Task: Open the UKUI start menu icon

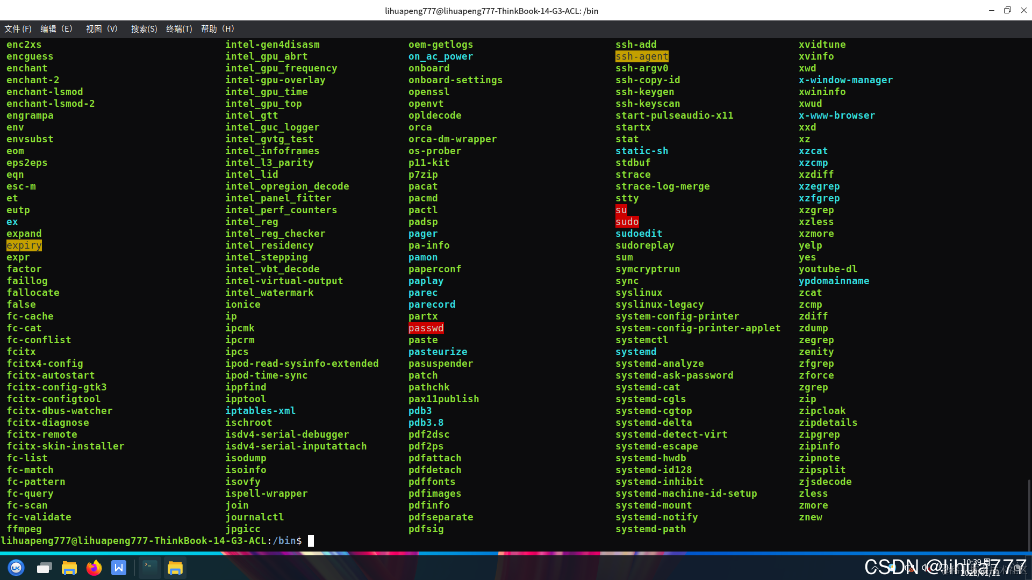Action: (16, 568)
